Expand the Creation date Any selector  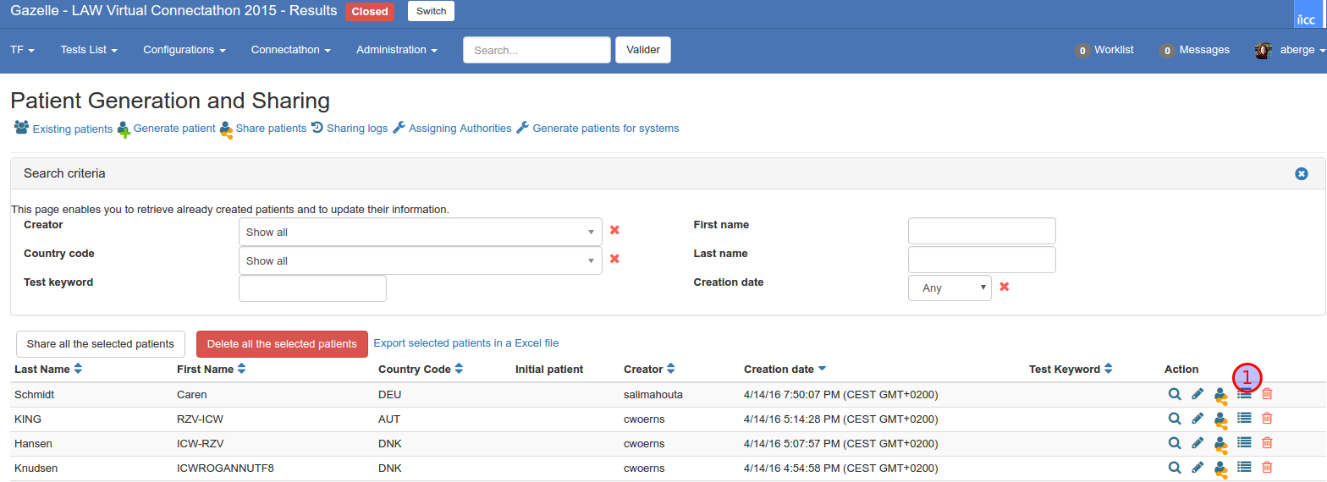click(x=950, y=288)
